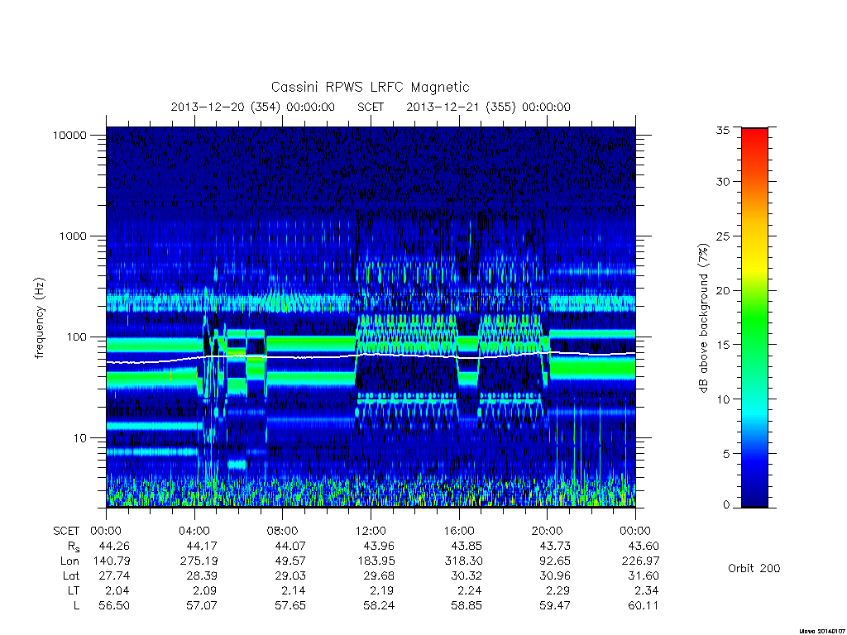Select the 1000 frequency tick label
The image size is (847, 635).
(73, 236)
